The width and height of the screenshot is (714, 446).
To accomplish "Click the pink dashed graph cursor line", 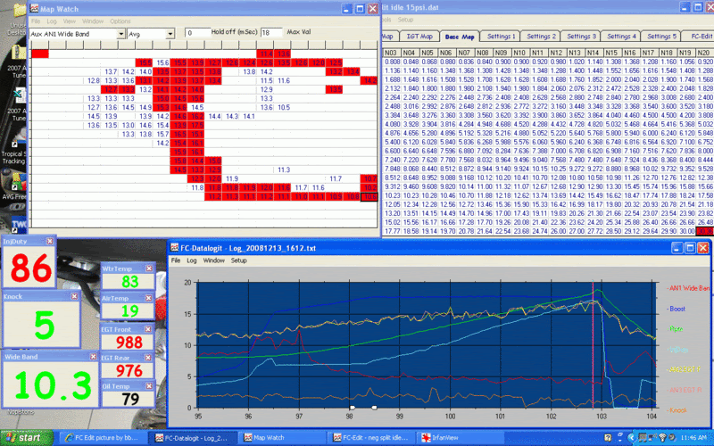I will tap(593, 345).
